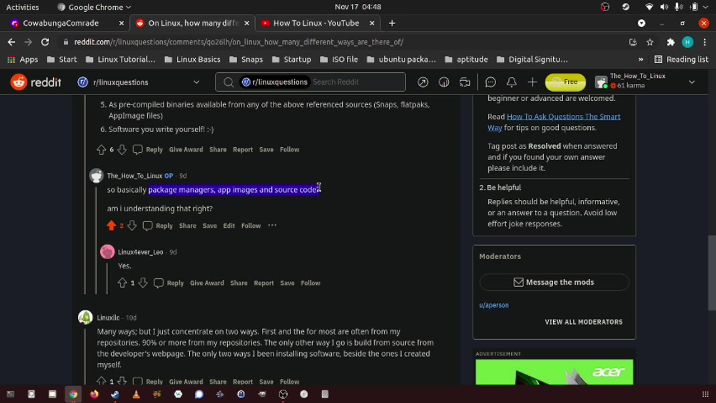The image size is (716, 403).
Task: Go back with browser back arrow
Action: coord(11,42)
